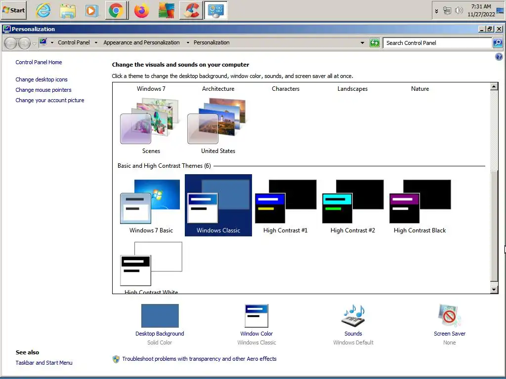Click the Landscapes theme label
The width and height of the screenshot is (506, 379).
352,89
